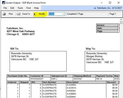This screenshot has height=98, width=123.
Task: Open the Tools menu
Action: 20,8
